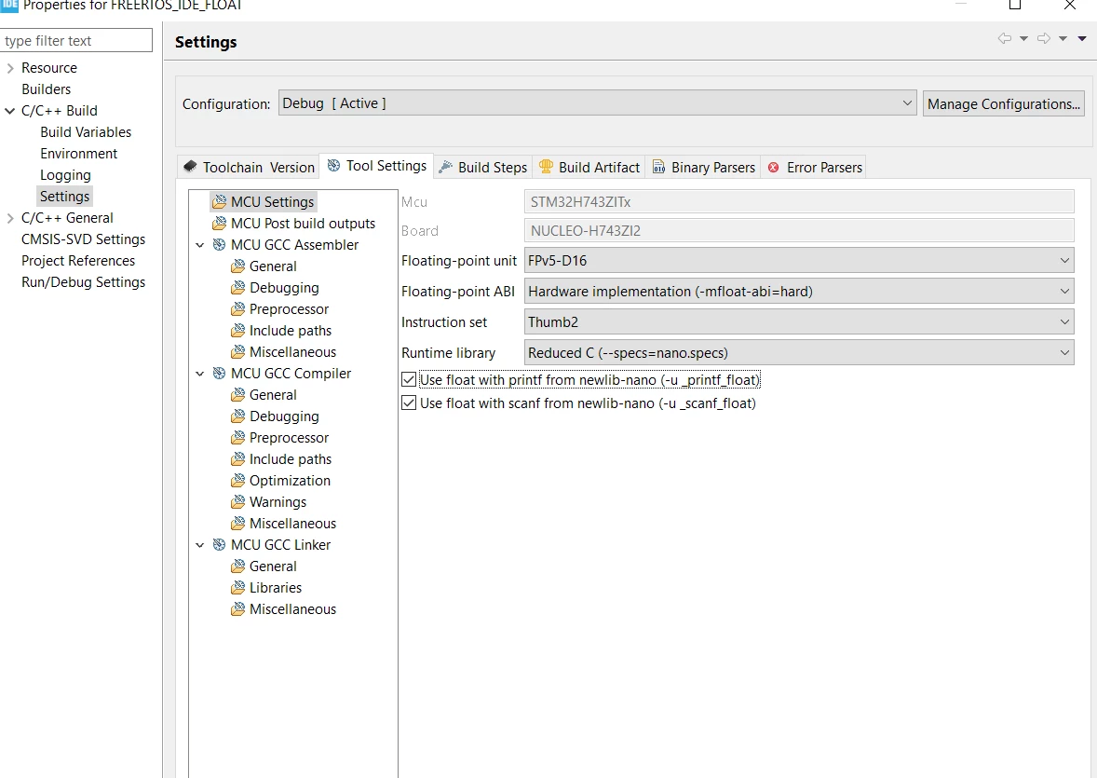1097x778 pixels.
Task: Switch to Tool Settings tab
Action: click(376, 165)
